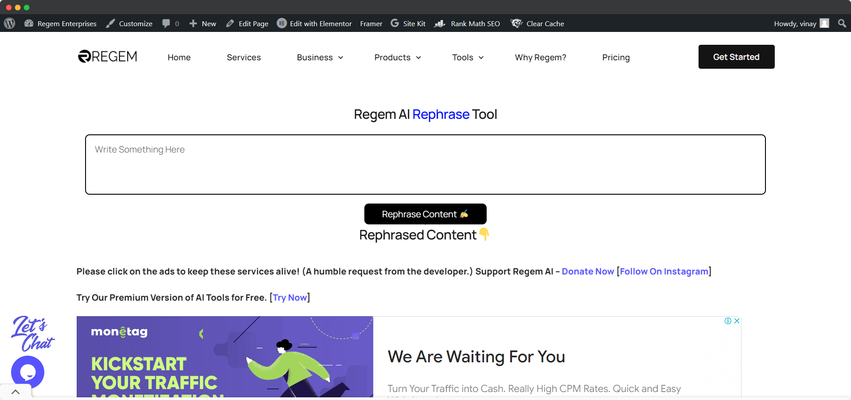Screen dimensions: 851x400
Task: Click the chat bubble widget
Action: tap(27, 372)
